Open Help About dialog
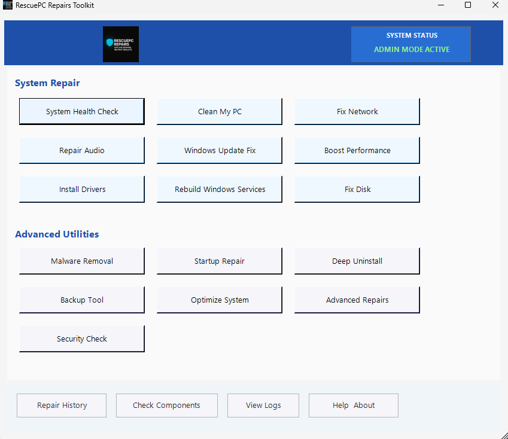 point(354,406)
